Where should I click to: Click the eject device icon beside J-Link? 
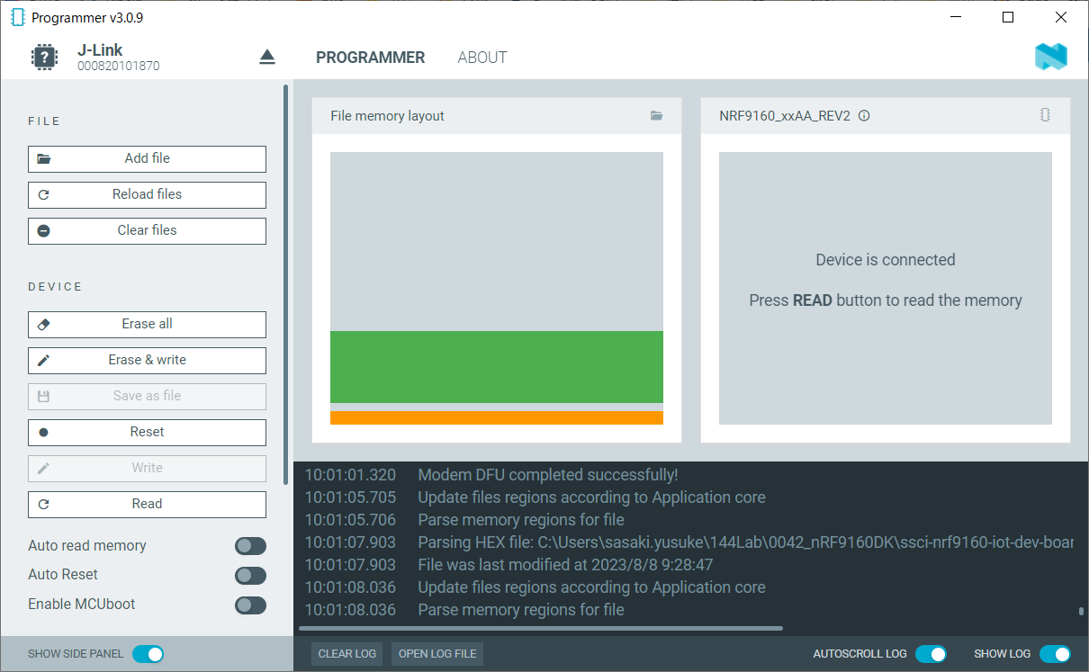[267, 58]
